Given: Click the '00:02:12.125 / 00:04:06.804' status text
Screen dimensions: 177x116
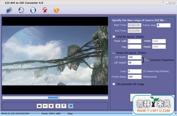Looking at the screenshot, I should (x=15, y=113).
